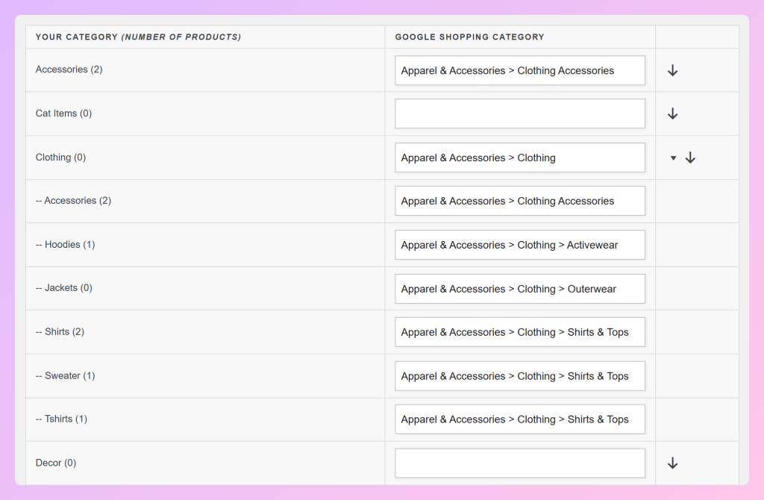Click the '-- Jackets (0)' label
The height and width of the screenshot is (500, 764).
tap(64, 288)
